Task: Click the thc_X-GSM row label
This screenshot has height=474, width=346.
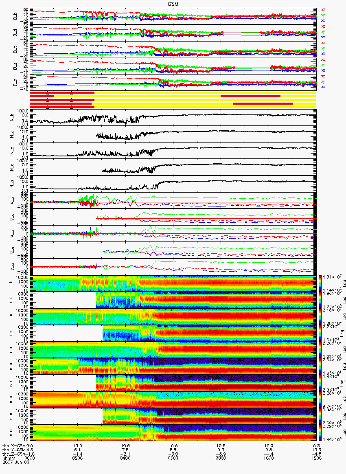Action: pyautogui.click(x=14, y=445)
